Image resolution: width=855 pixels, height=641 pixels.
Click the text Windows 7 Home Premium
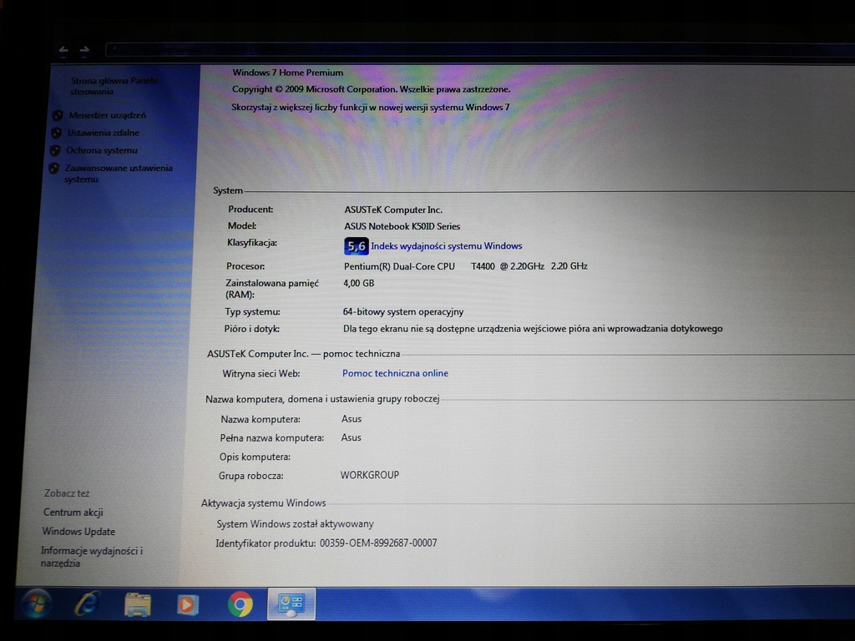pos(288,73)
